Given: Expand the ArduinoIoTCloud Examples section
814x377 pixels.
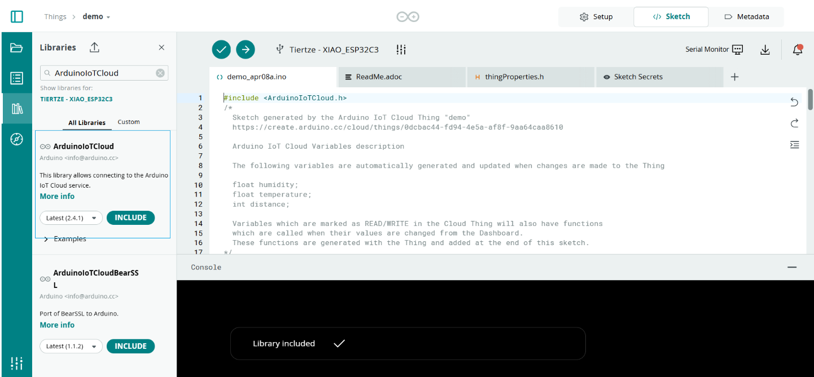Looking at the screenshot, I should pyautogui.click(x=65, y=239).
